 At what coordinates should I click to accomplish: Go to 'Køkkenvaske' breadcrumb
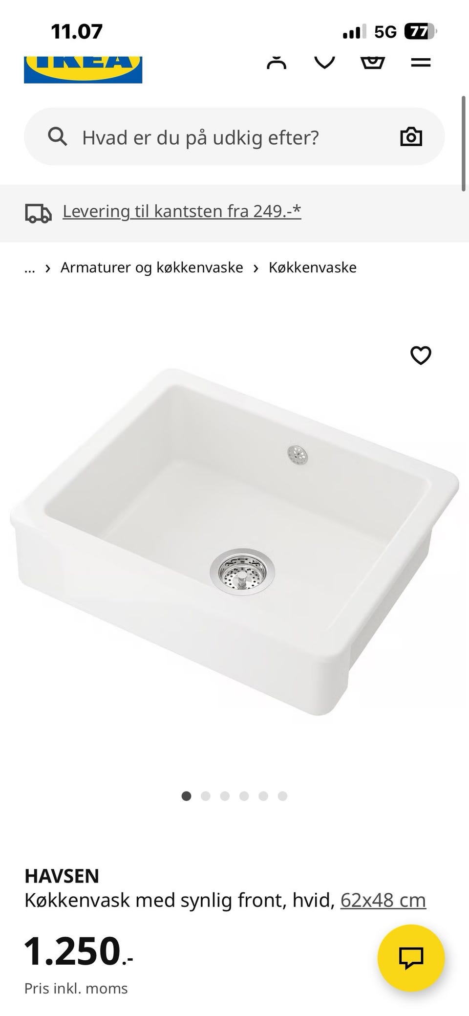(313, 267)
